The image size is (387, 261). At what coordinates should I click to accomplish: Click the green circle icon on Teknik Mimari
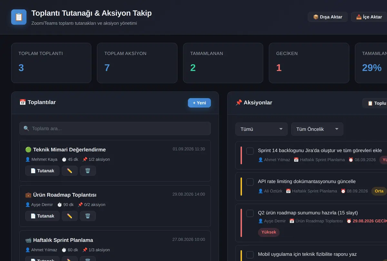click(x=28, y=150)
